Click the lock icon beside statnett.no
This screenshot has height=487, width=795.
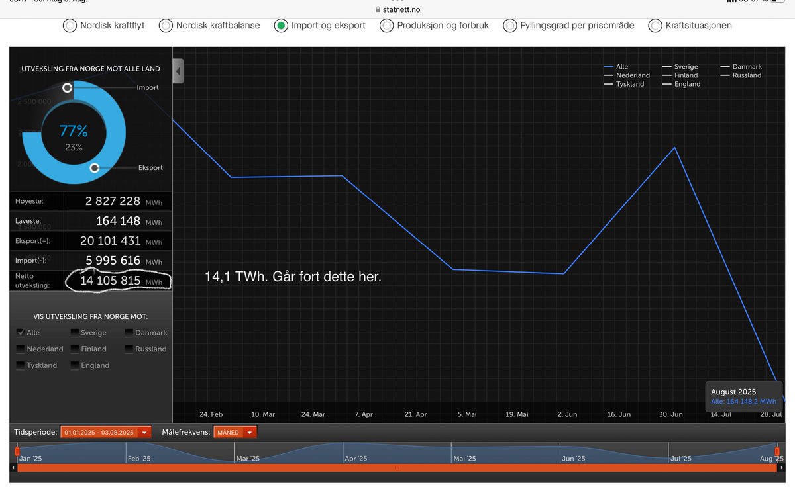tap(378, 9)
